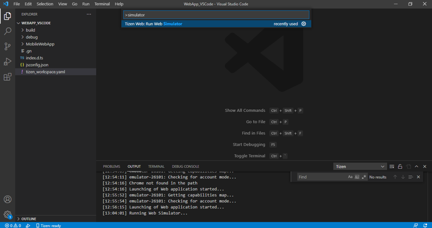Image resolution: width=432 pixels, height=228 pixels.
Task: Toggle output auto-scroll lock icon
Action: tap(400, 166)
